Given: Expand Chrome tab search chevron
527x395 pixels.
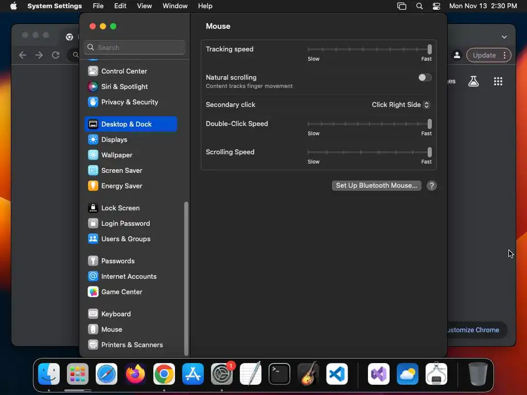Looking at the screenshot, I should (x=504, y=37).
